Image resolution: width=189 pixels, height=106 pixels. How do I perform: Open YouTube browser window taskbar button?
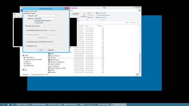tap(23, 105)
